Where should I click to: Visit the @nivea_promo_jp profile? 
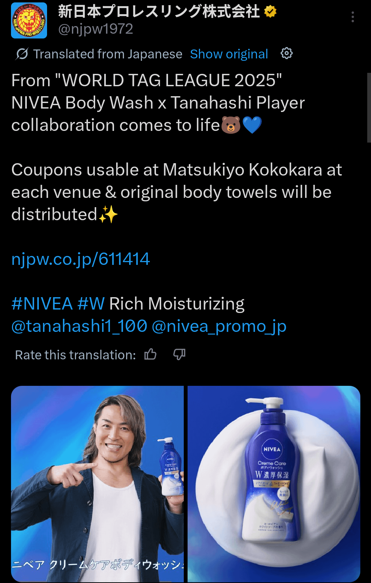pos(219,326)
